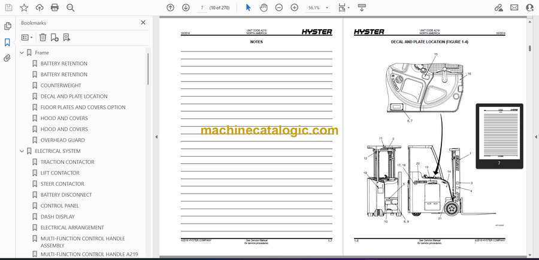Send file by email envelope icon
The height and width of the screenshot is (260, 539).
(x=514, y=8)
